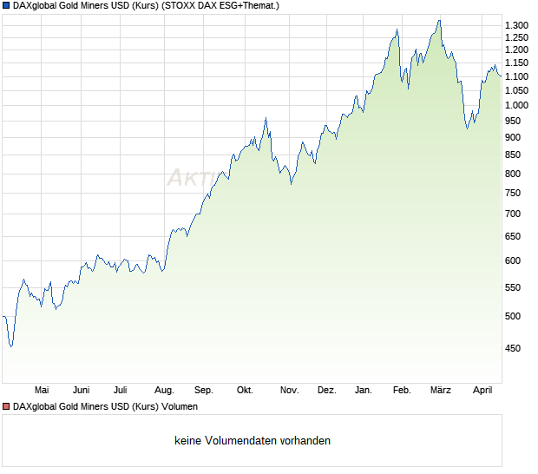
Task: Click the March price peak above 1.300
Action: click(x=440, y=21)
